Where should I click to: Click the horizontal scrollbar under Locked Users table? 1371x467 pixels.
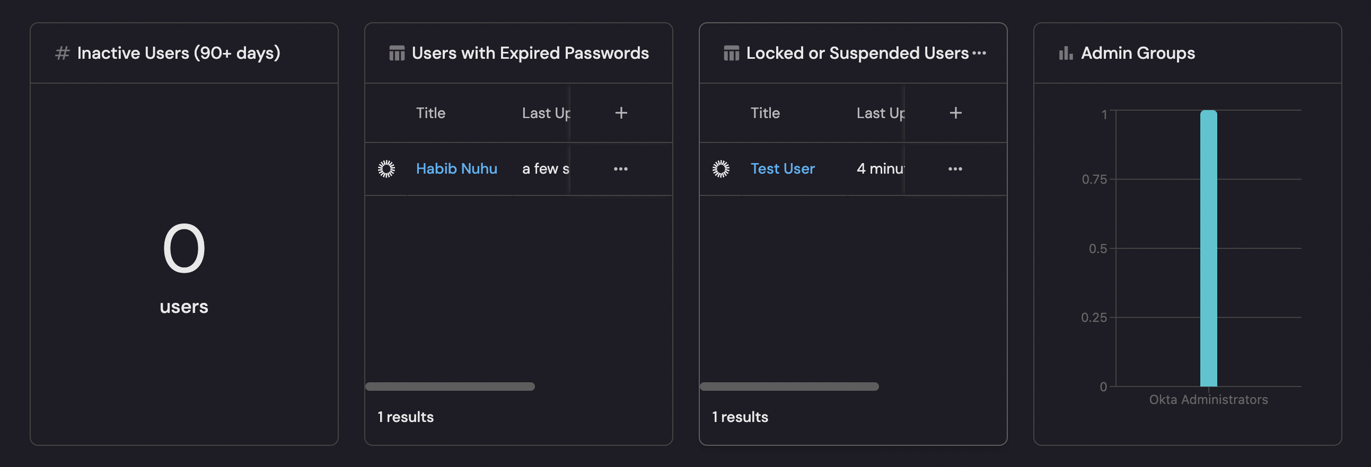789,387
